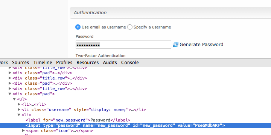Open the Sources tab in DevTools

click(20, 63)
